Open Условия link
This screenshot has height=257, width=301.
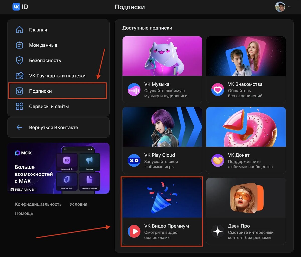[x=78, y=204]
